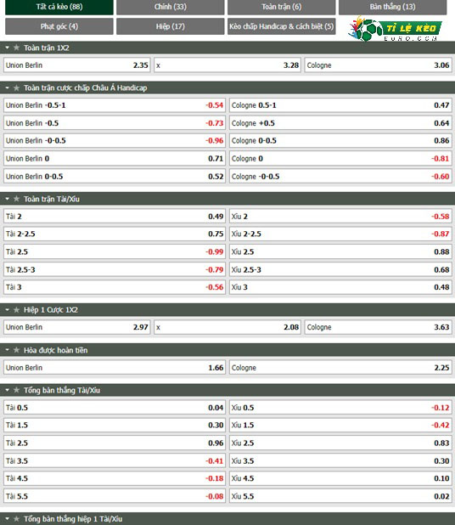The height and width of the screenshot is (525, 455).
Task: Pick Union Berlin 2.97 in Hiệp 1
Action: [x=77, y=327]
